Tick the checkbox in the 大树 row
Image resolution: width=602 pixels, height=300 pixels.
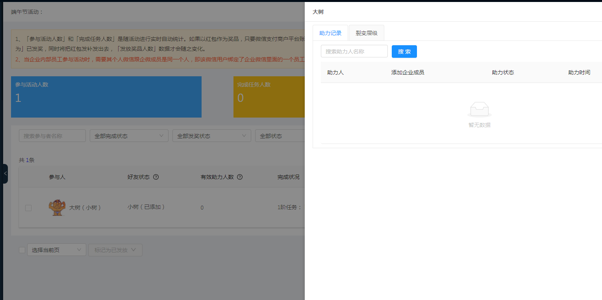(28, 208)
